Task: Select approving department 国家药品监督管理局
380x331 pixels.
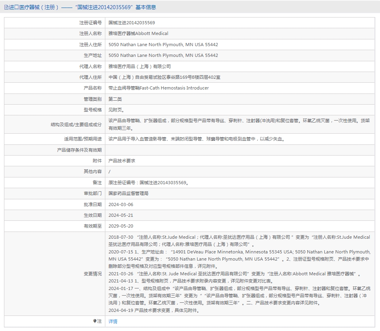Action: point(128,193)
